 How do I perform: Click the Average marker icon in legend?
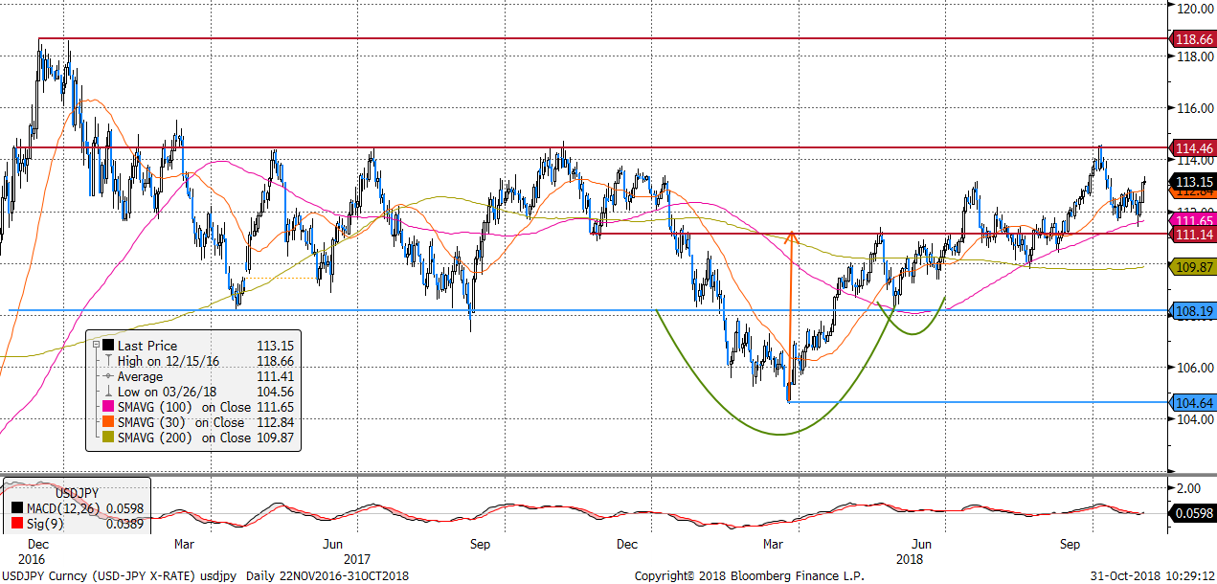point(109,376)
